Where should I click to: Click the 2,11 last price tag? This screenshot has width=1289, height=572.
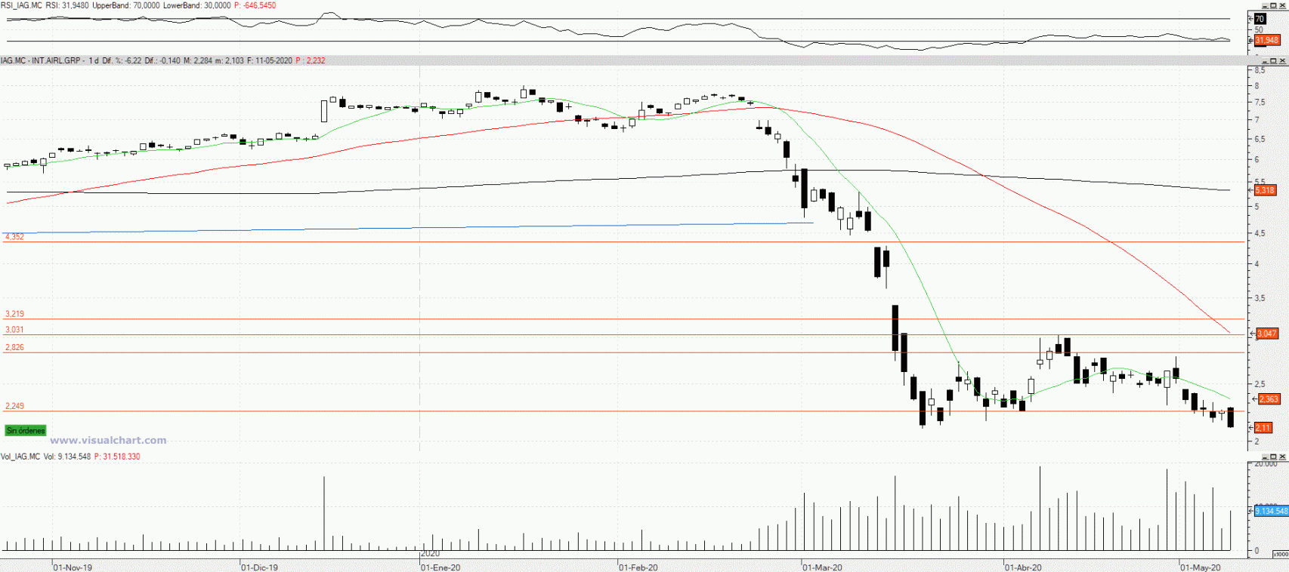coord(1263,428)
